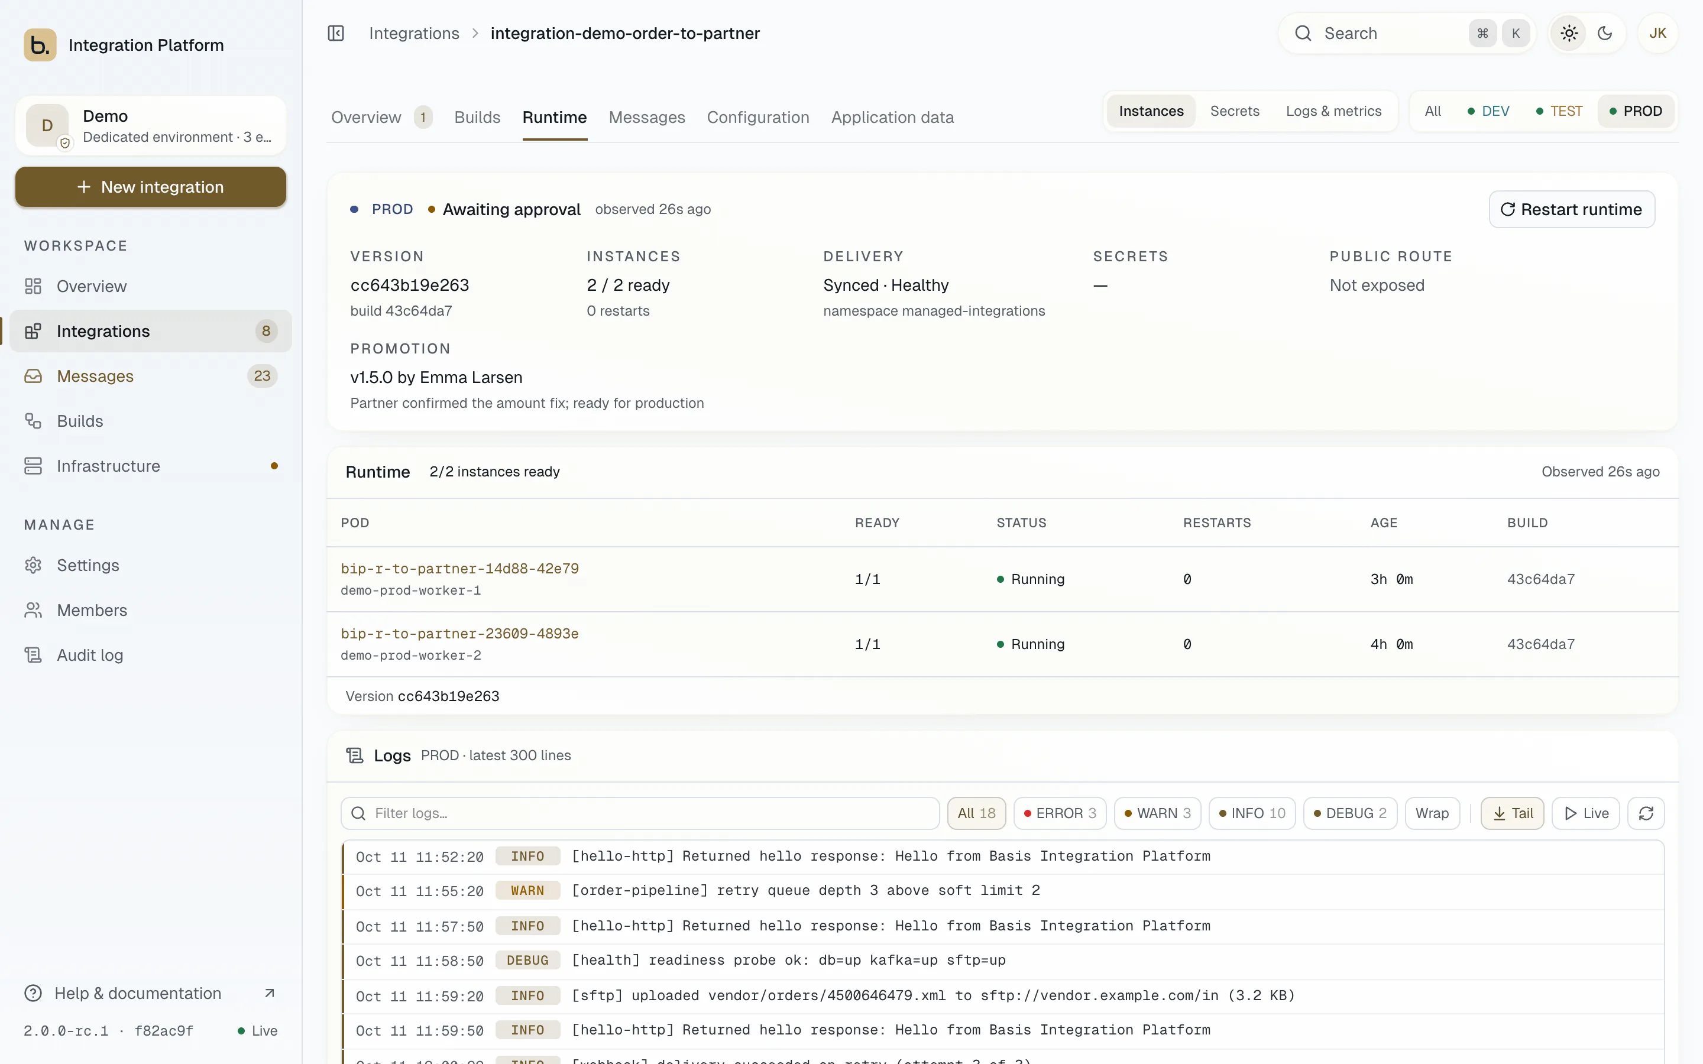Screen dimensions: 1703x1064
Task: Click the sftp uploaded log line
Action: coord(1003,996)
